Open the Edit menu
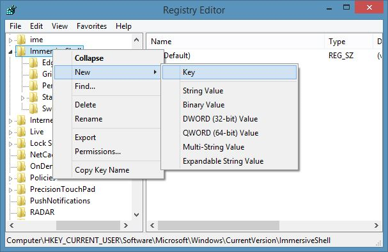 (x=36, y=26)
